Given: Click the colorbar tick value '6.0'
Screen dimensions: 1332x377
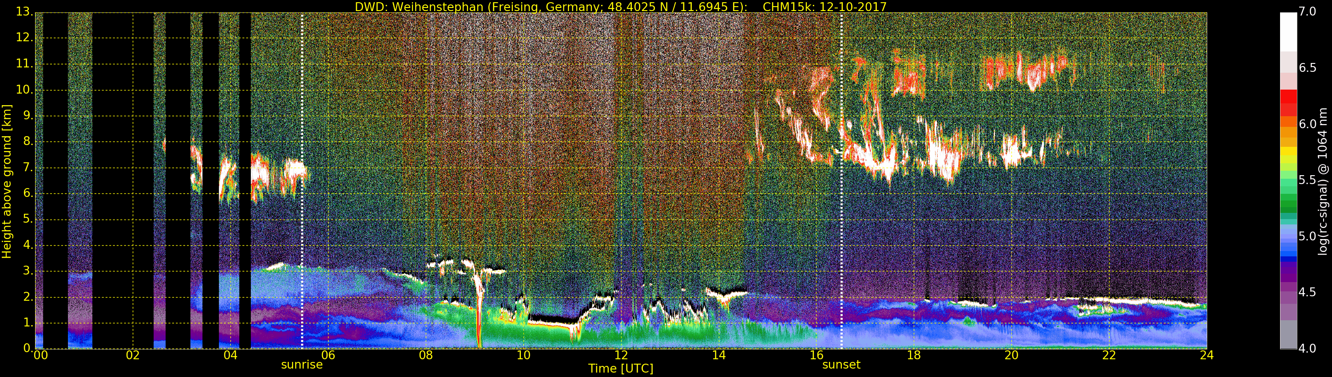Looking at the screenshot, I should click(1307, 124).
